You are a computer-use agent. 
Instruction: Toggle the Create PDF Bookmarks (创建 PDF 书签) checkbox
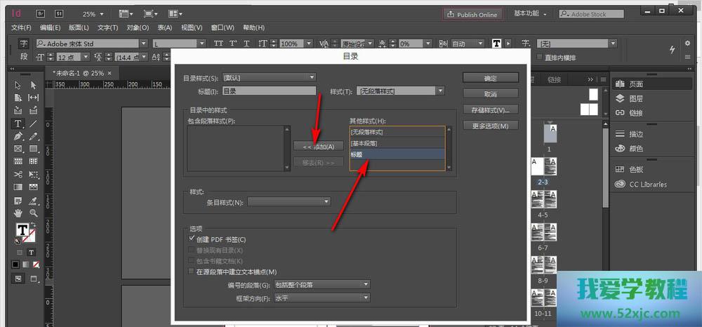tap(192, 239)
